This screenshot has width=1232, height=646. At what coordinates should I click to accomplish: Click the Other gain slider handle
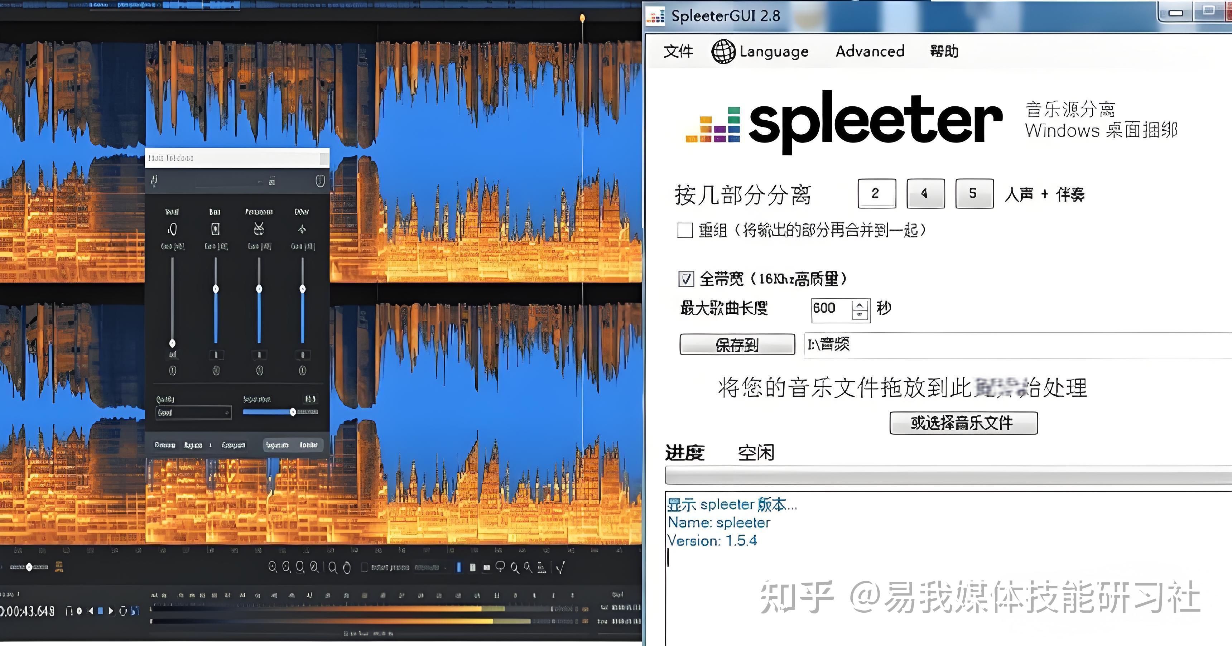pyautogui.click(x=302, y=289)
